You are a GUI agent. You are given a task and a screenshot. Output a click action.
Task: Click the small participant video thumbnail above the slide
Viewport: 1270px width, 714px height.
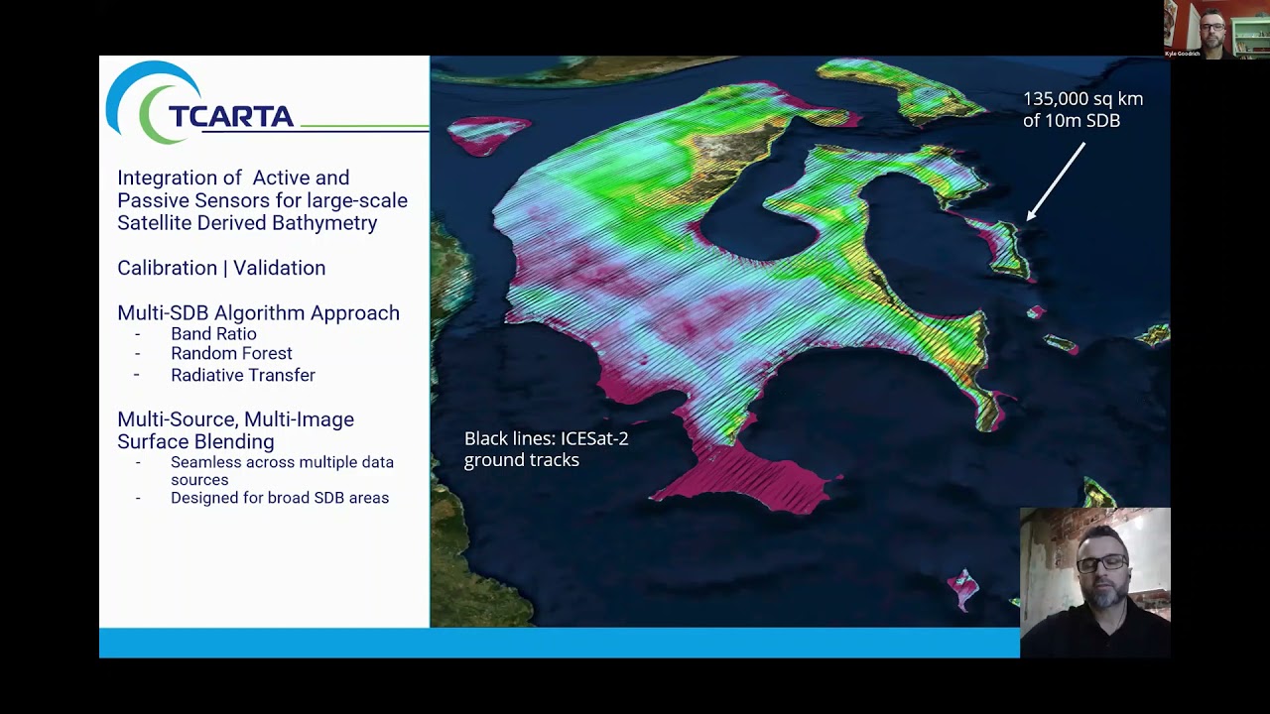1216,30
